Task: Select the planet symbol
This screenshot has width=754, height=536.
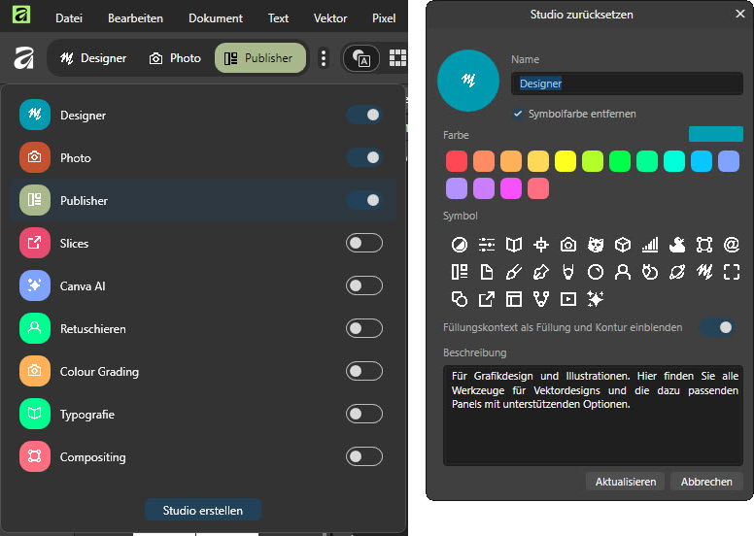Action: point(677,272)
